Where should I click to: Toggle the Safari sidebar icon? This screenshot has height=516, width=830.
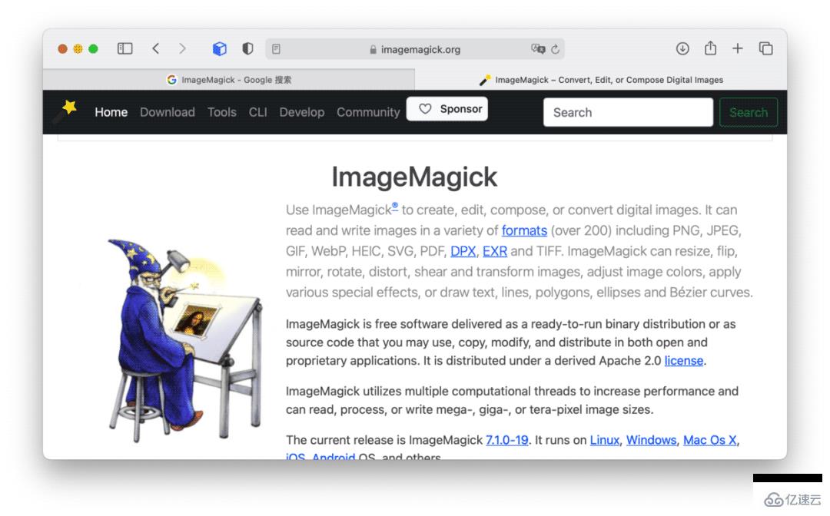coord(125,48)
